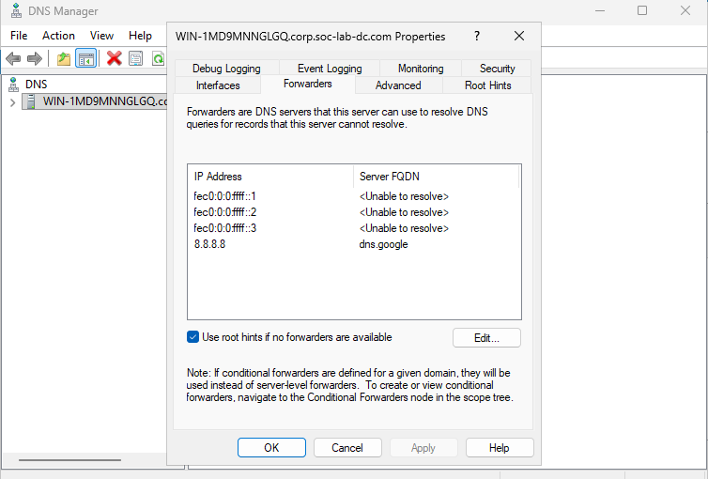The height and width of the screenshot is (479, 708).
Task: Switch to the Advanced tab
Action: pos(398,85)
